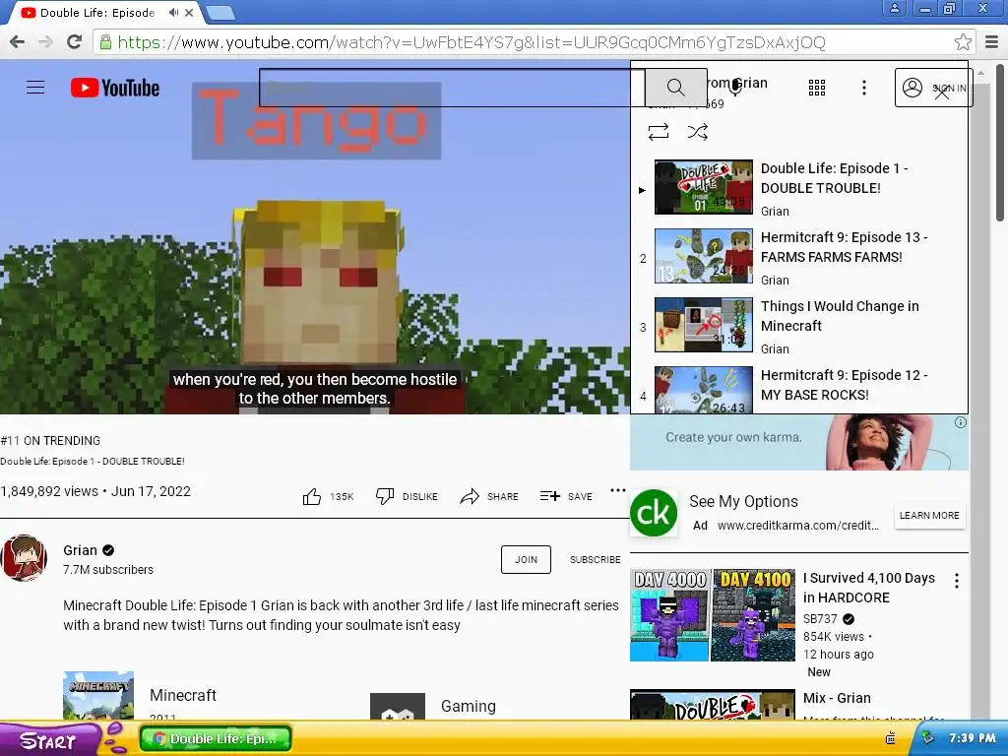The height and width of the screenshot is (756, 1008).
Task: Open I Survived 4,100 Days title
Action: point(868,588)
